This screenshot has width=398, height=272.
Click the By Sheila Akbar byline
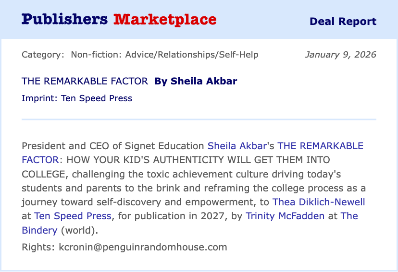[196, 81]
